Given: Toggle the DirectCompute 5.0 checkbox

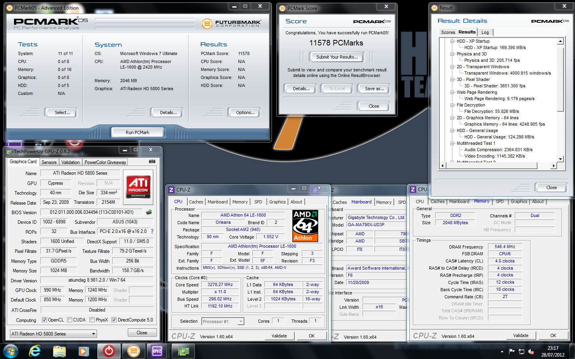Looking at the screenshot, I should 114,320.
